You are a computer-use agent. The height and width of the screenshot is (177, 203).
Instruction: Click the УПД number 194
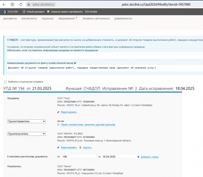[x=21, y=88]
